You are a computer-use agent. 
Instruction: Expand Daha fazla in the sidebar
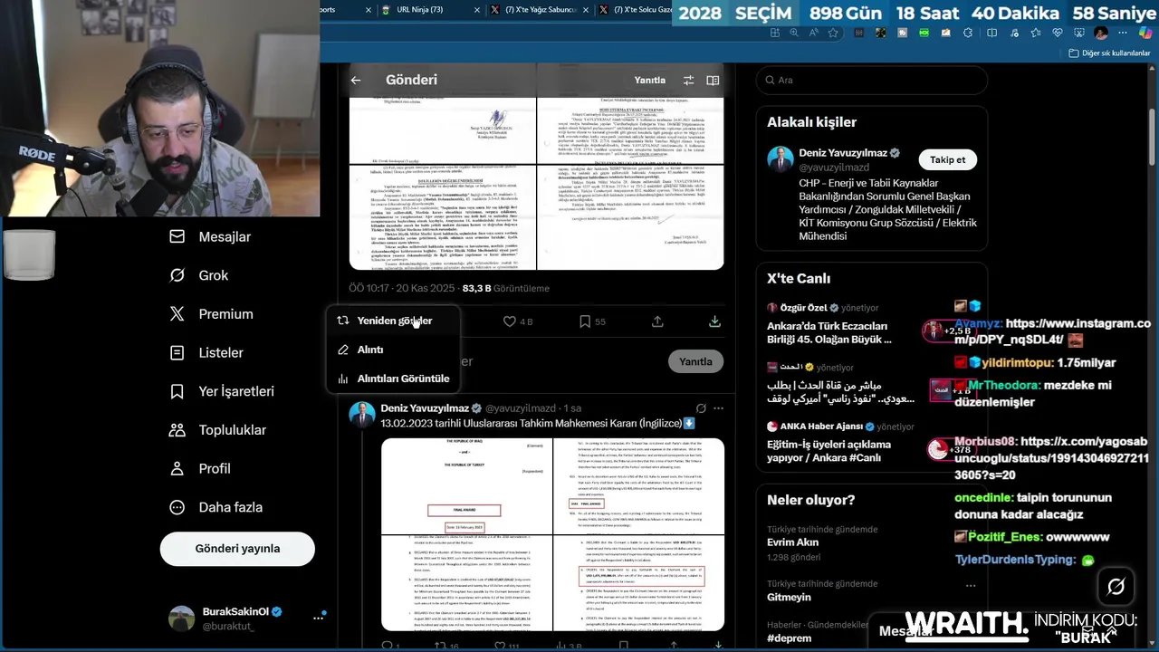point(216,507)
